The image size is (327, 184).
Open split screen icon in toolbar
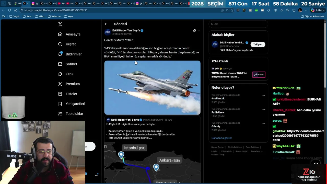tap(275, 10)
